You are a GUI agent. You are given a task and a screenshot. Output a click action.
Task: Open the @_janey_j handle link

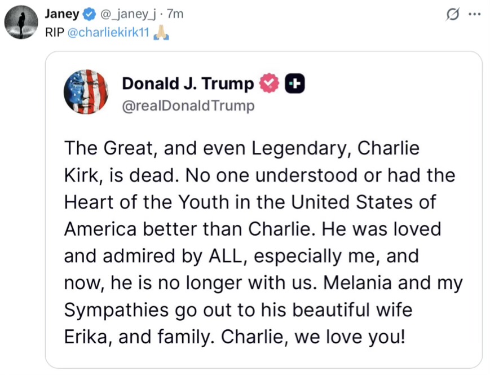[127, 14]
